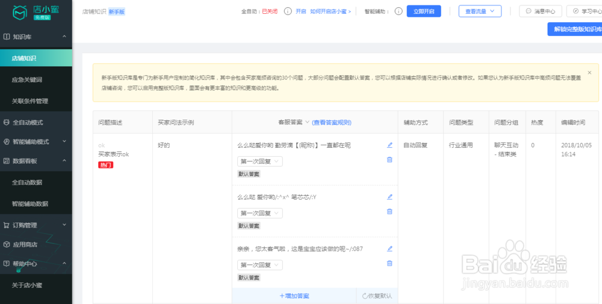Click the 智能辅助模式 icon in sidebar
The height and width of the screenshot is (304, 602).
(x=6, y=141)
